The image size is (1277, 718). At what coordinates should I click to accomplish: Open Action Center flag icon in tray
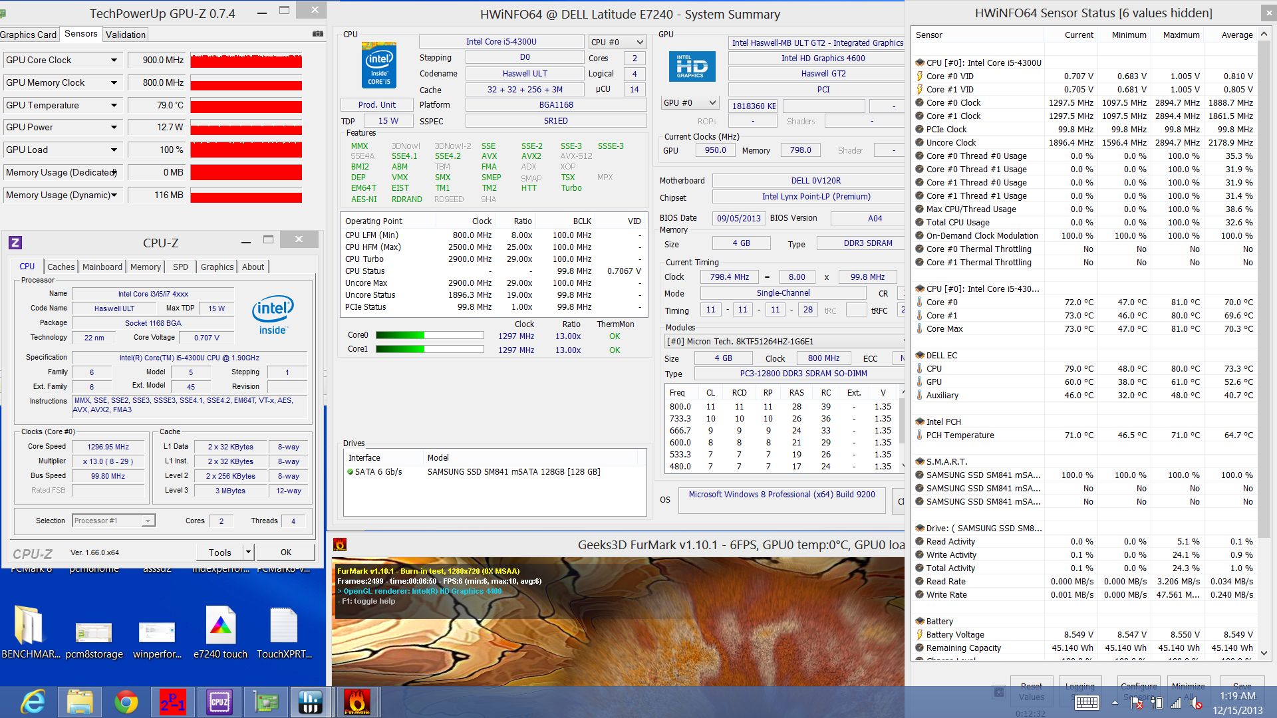[1137, 703]
